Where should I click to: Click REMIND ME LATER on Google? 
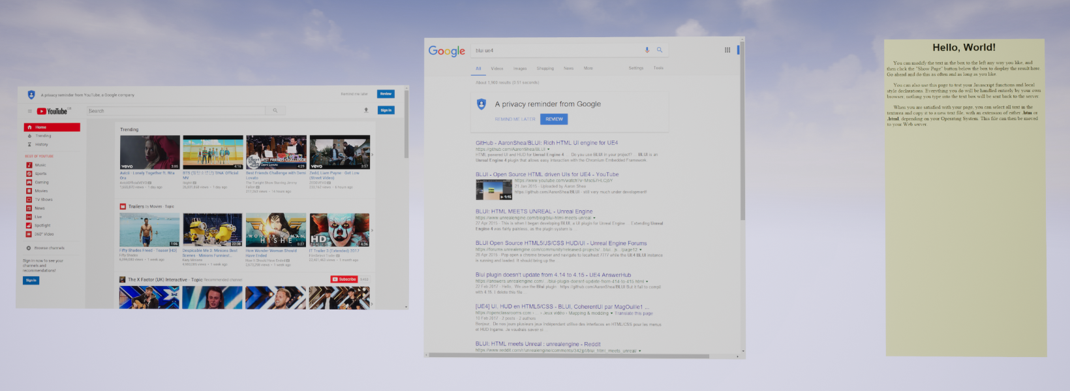pyautogui.click(x=515, y=119)
